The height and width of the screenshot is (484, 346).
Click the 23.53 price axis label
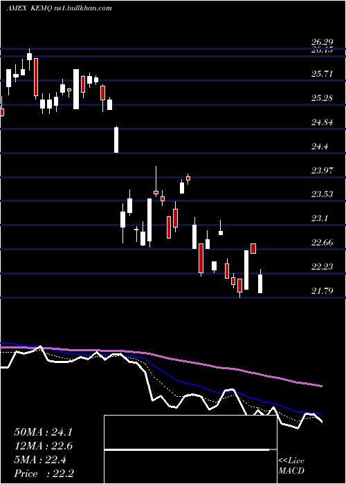coord(322,194)
